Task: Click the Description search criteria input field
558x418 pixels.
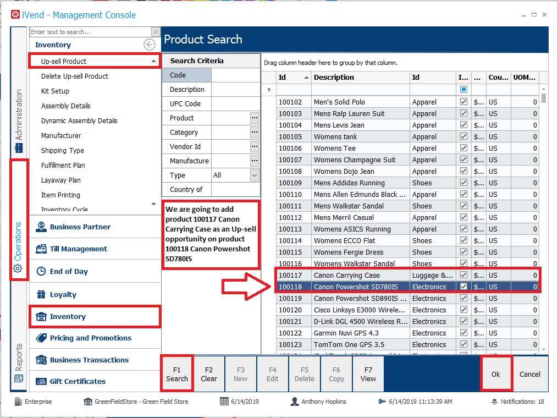Action: click(236, 89)
